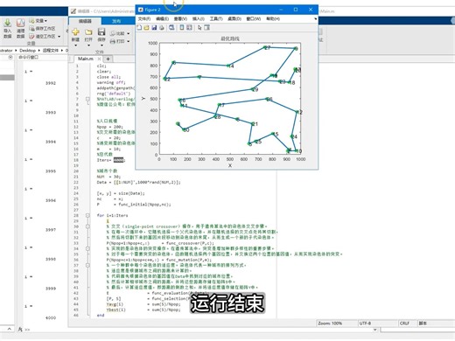
Task: Click the 清空工作区 clear workspace button
Action: (42, 37)
